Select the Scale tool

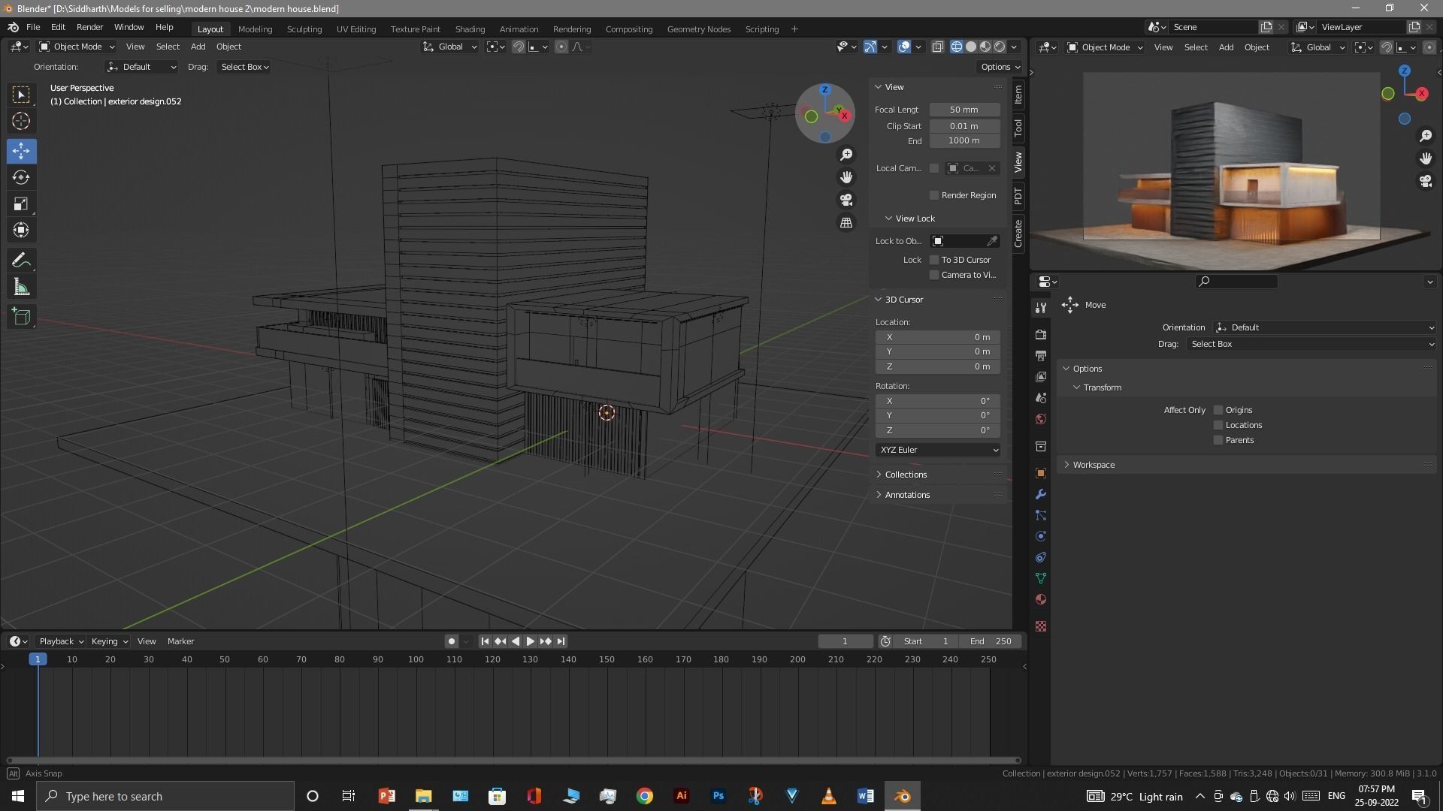(x=21, y=204)
